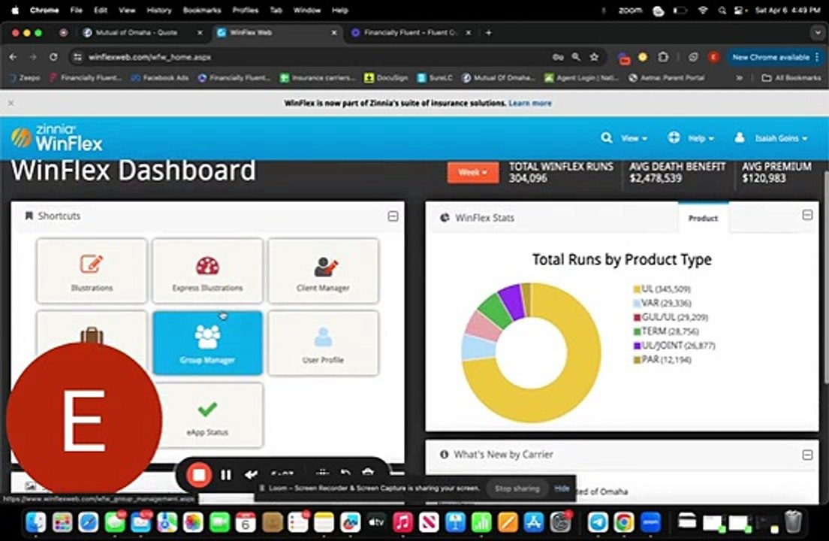Collapse the Shortcuts panel
Screen dimensions: 829x541
(x=393, y=216)
